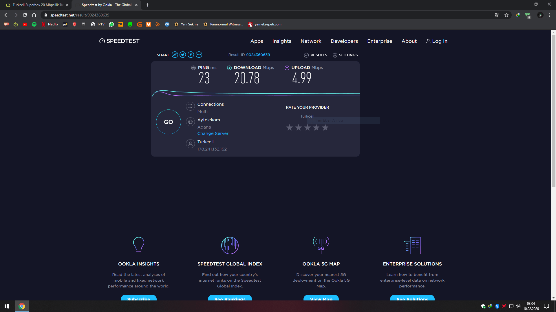This screenshot has height=312, width=556.
Task: Click the Speedtest logo
Action: pyautogui.click(x=119, y=41)
